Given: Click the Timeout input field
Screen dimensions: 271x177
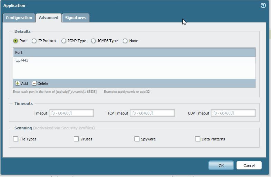Looking at the screenshot, I should (x=72, y=113).
